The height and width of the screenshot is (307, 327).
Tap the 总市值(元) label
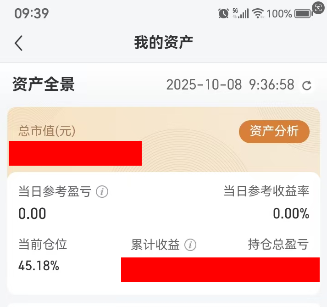(47, 131)
